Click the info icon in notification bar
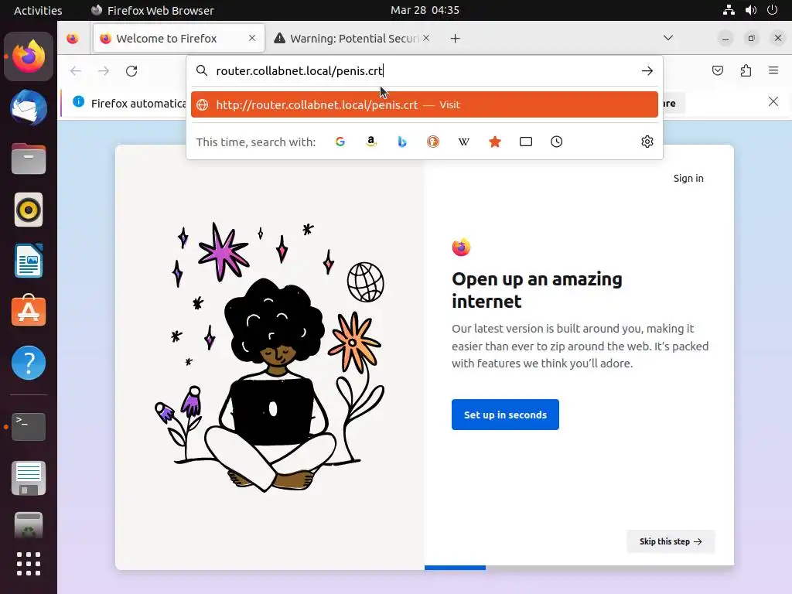792x594 pixels. [78, 101]
